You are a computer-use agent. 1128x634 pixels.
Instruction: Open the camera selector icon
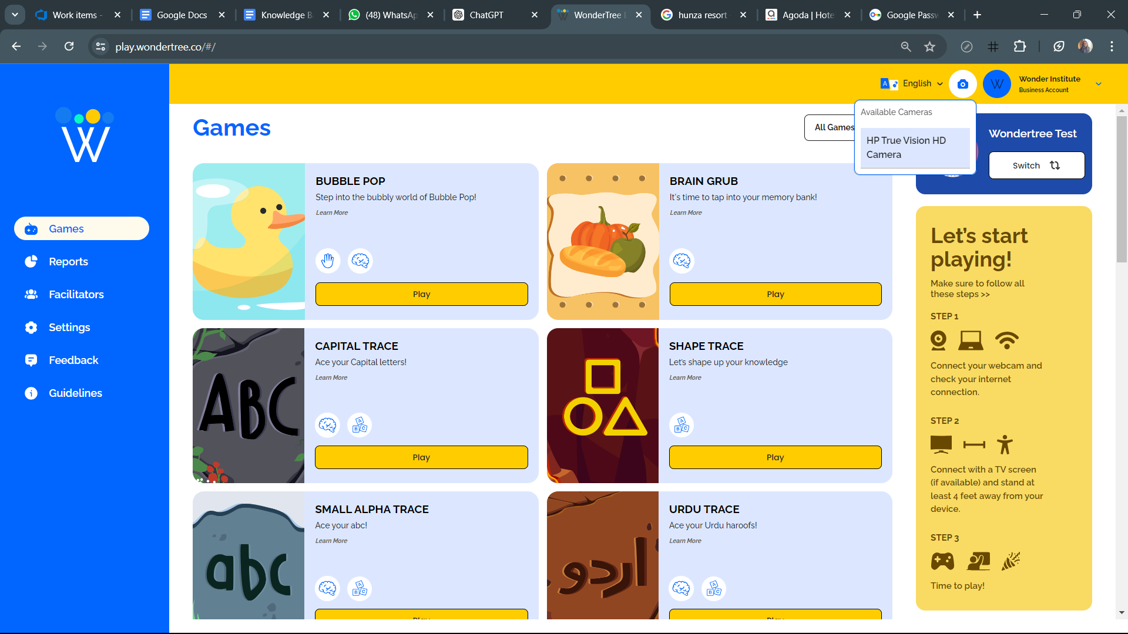pos(962,84)
